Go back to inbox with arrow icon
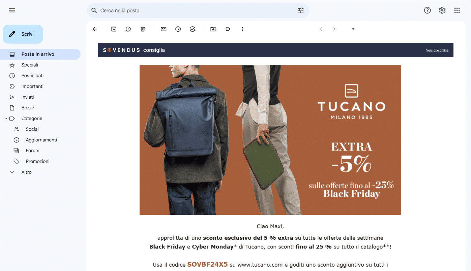The image size is (471, 271). (95, 29)
